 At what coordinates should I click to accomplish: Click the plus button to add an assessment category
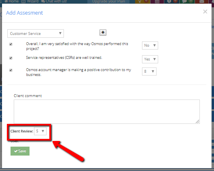coord(103,32)
